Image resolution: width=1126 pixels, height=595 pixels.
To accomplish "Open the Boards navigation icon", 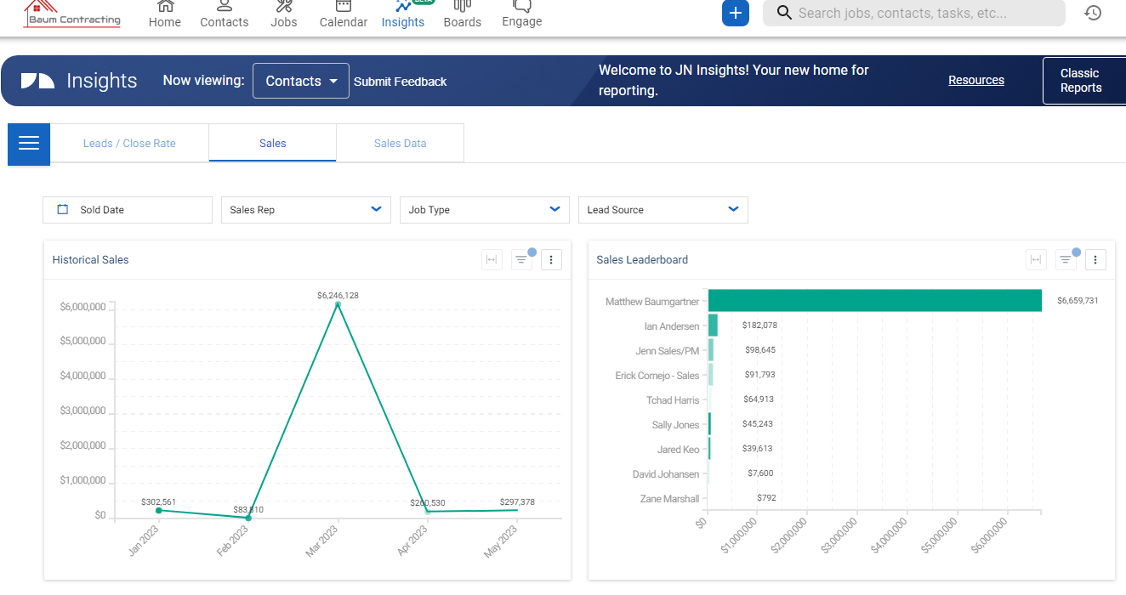I will [463, 7].
